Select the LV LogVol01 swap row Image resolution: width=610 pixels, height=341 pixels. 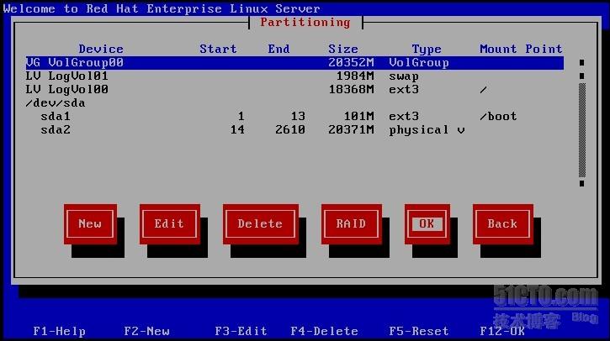click(x=294, y=76)
